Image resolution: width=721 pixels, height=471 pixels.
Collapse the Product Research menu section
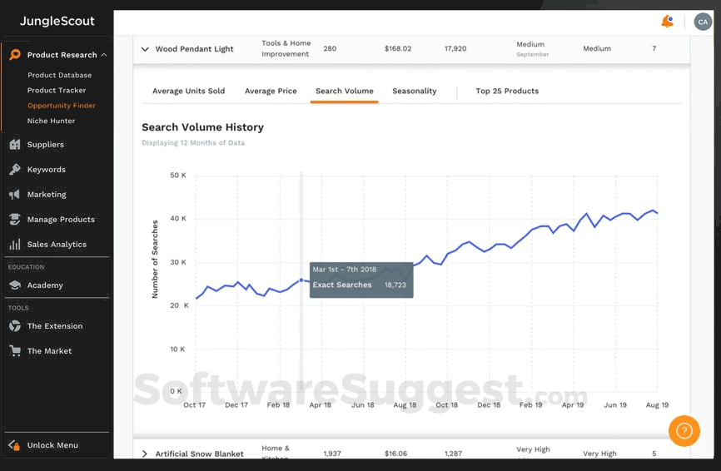point(104,55)
